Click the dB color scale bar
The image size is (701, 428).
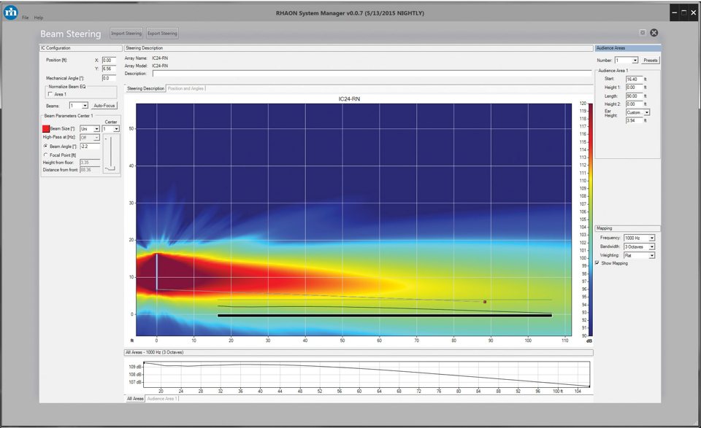pyautogui.click(x=591, y=219)
